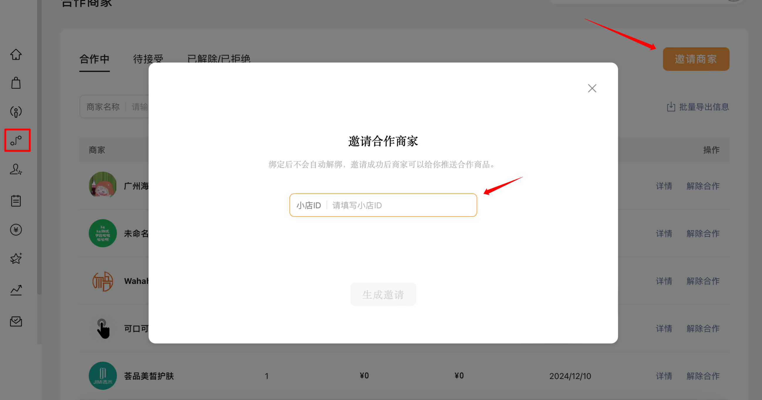Click the live broadcast sidebar icon
762x400 pixels.
point(16,112)
